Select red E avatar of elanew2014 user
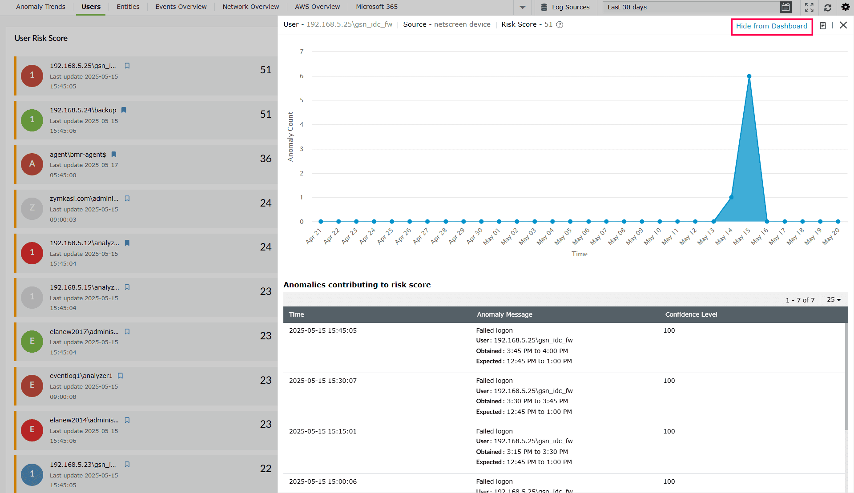The width and height of the screenshot is (854, 493). pos(32,430)
